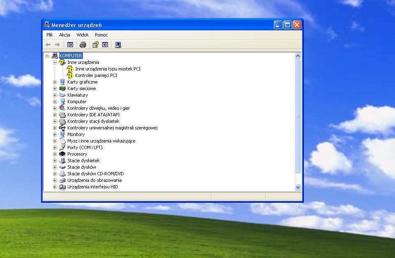Screen dimensions: 395x258
Task: Open the Pomoc menu
Action: [101, 35]
